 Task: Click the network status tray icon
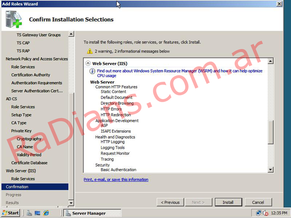(259, 213)
